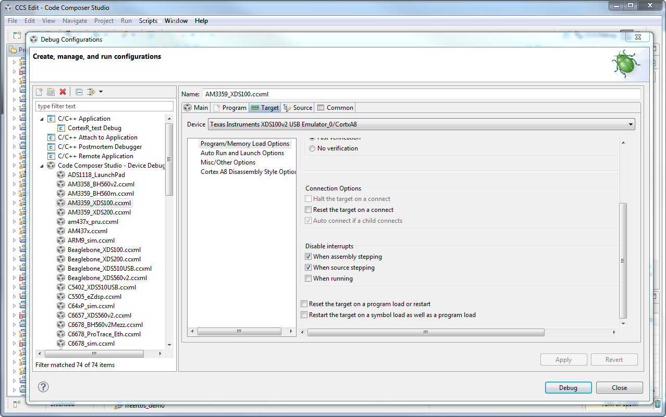This screenshot has height=417, width=666.
Task: Uncheck When assembly stepping
Action: [308, 257]
